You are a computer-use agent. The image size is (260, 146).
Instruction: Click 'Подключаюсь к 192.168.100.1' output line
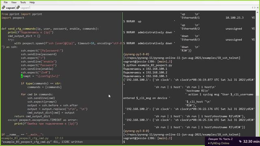pyautogui.click(x=145, y=69)
